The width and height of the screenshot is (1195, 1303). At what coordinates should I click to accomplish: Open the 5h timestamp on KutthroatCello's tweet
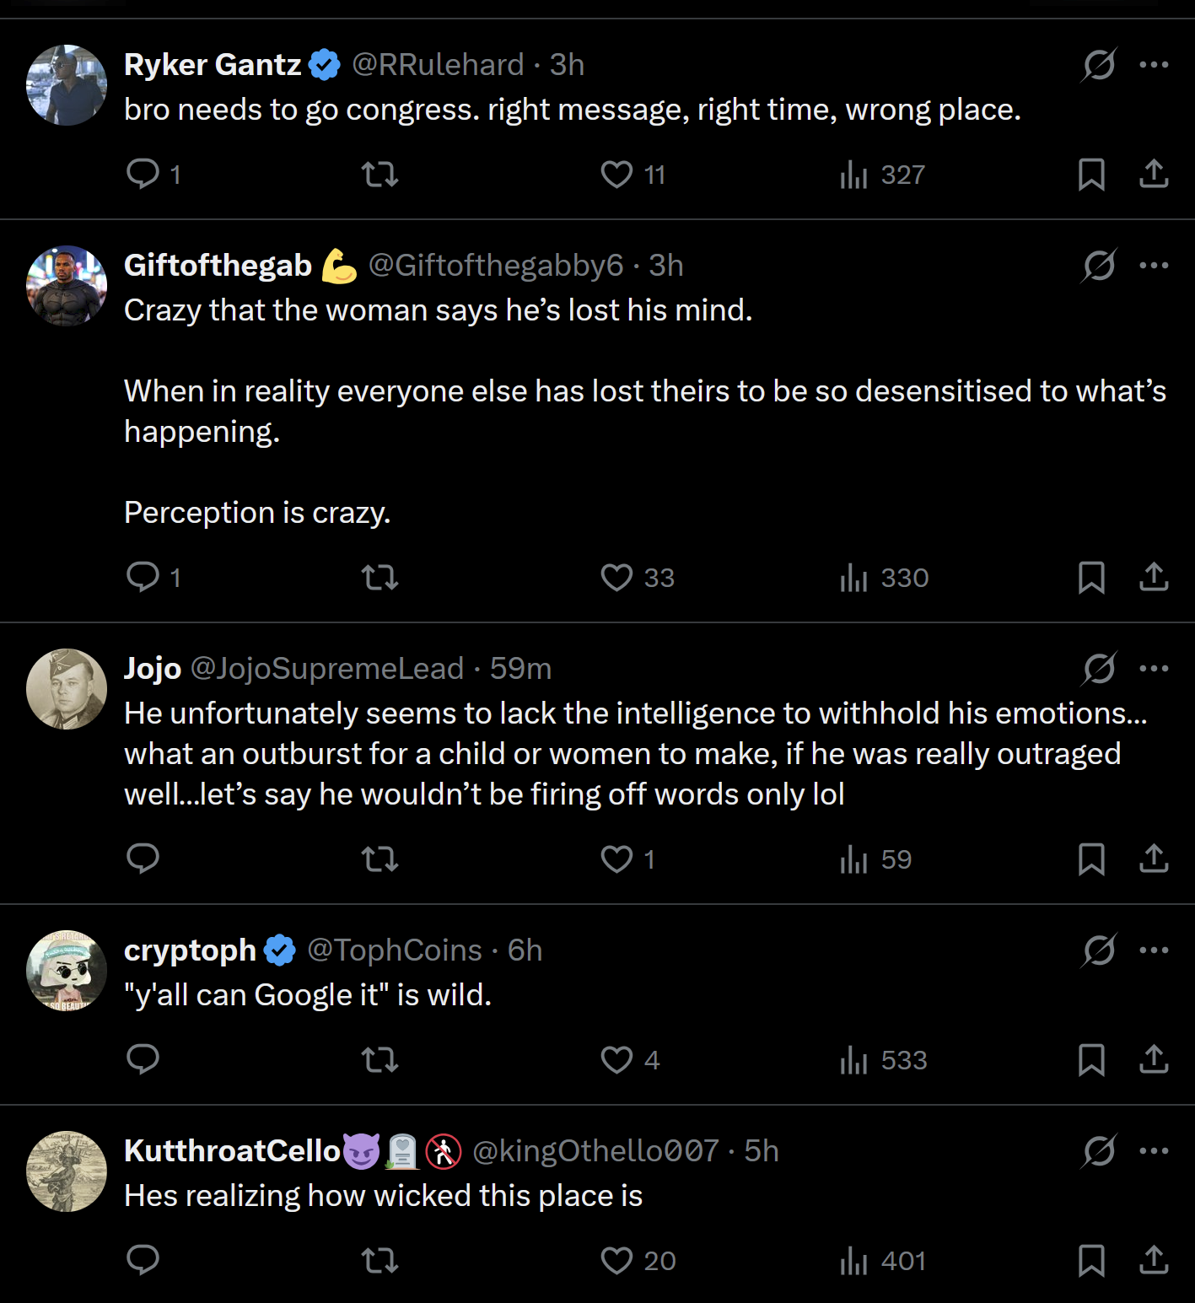click(761, 1151)
